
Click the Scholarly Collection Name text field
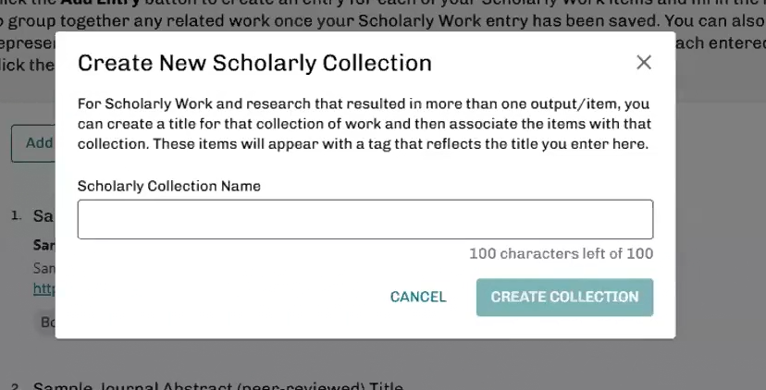pyautogui.click(x=364, y=220)
